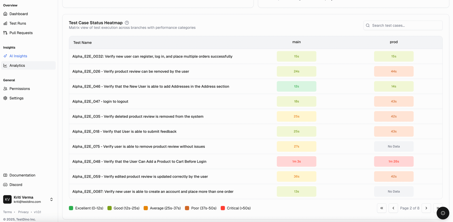Image resolution: width=453 pixels, height=222 pixels.
Task: Click main 1m 3s cell for Alpha_E2E_048
Action: click(296, 162)
